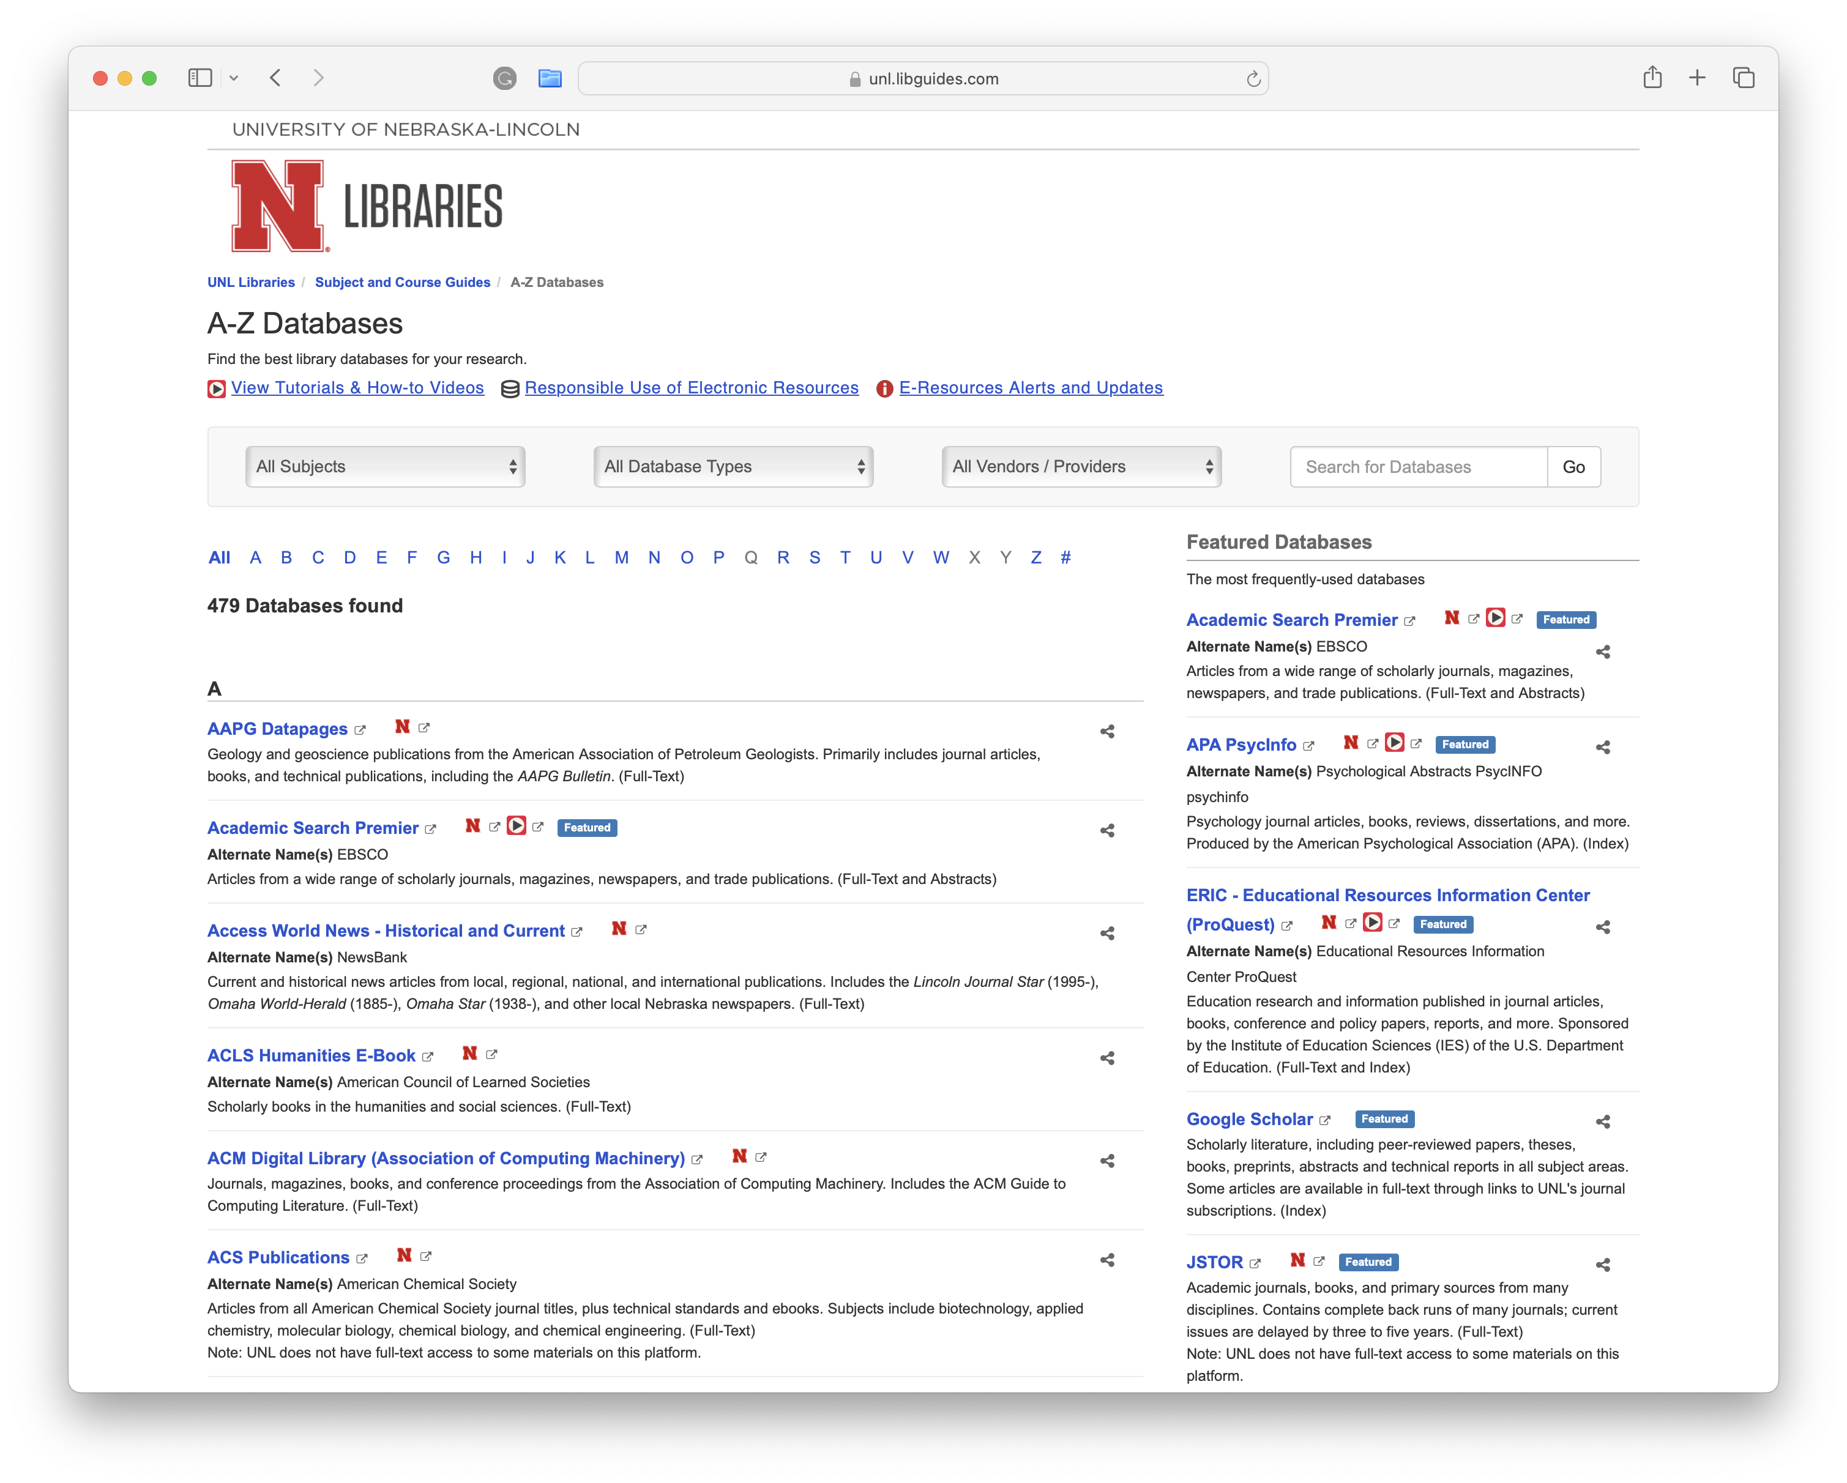The image size is (1847, 1483).
Task: Click the video tutorial icon beside Academic Search Premier
Action: tap(516, 827)
